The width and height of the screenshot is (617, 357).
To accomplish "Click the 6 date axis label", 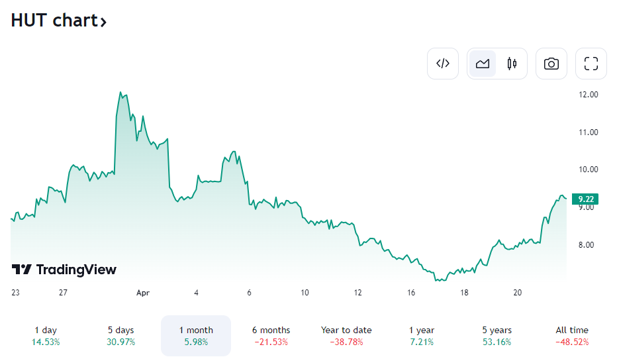I will coord(249,293).
